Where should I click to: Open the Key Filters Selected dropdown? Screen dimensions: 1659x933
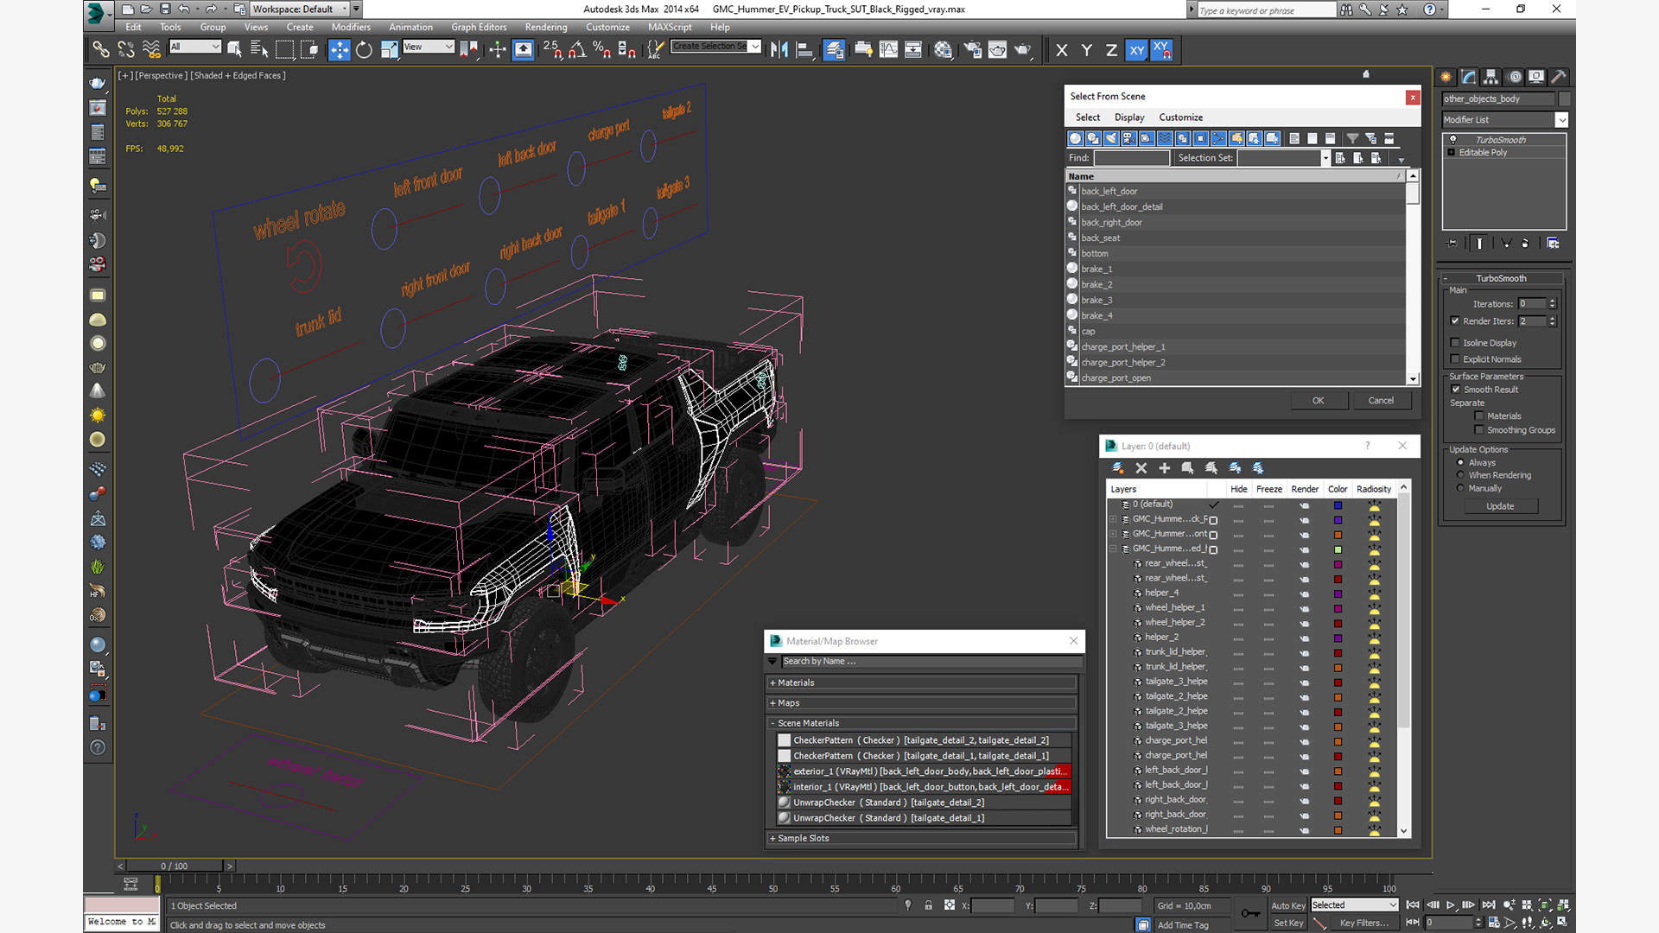(x=1354, y=904)
